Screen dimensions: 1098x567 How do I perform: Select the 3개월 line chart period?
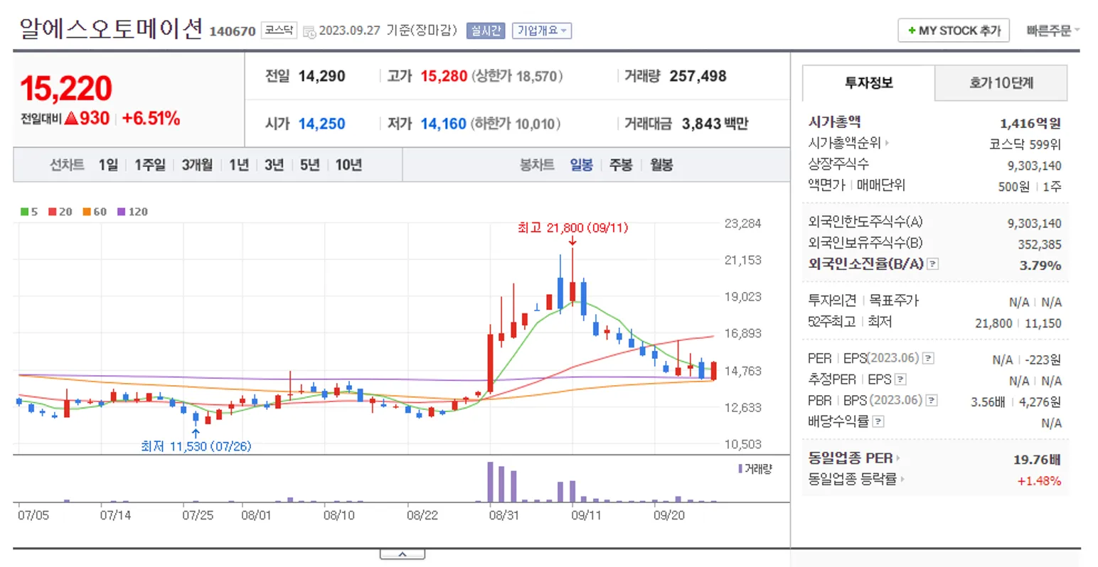coord(197,165)
